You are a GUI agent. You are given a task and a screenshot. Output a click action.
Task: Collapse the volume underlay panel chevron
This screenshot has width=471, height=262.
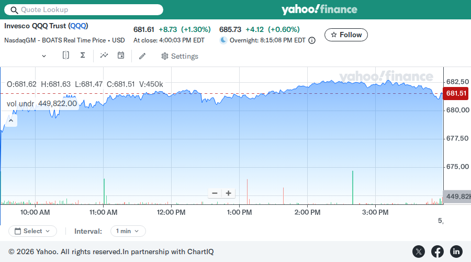click(x=11, y=121)
